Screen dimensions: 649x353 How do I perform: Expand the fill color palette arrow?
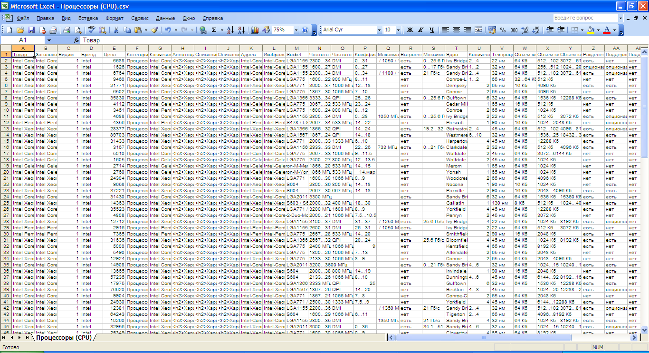point(598,29)
